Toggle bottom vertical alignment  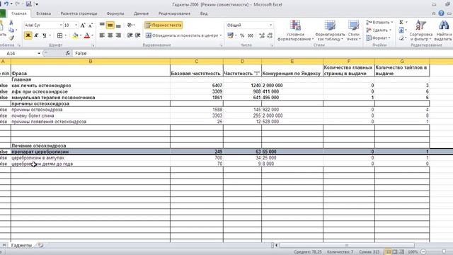click(x=118, y=25)
